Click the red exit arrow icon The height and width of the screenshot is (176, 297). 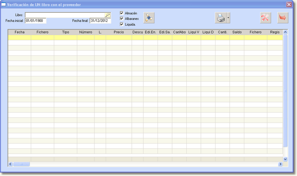point(283,18)
